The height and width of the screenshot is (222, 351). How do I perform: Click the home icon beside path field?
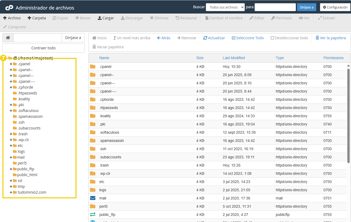[x=8, y=38]
